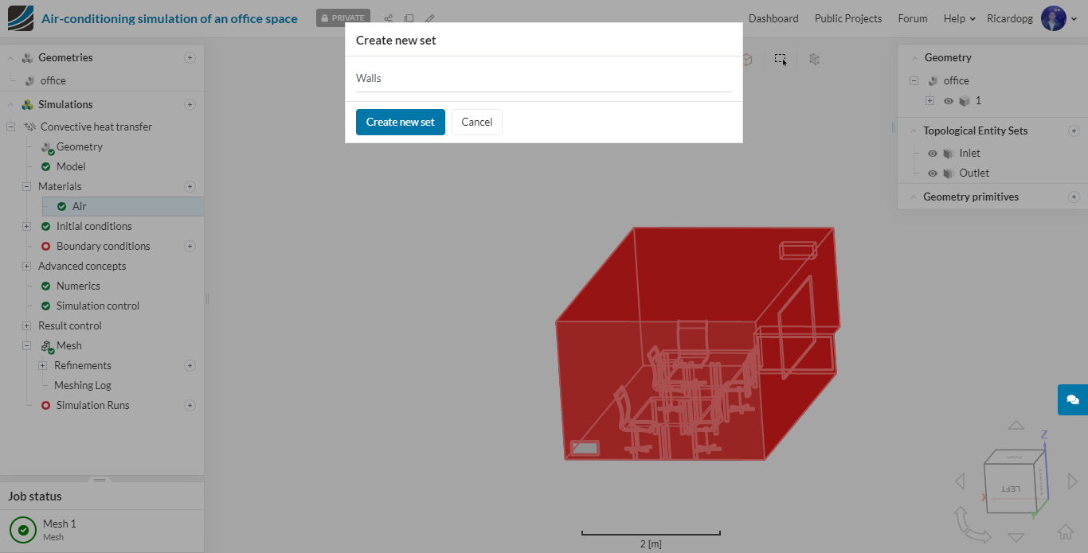Expand the Advanced concepts node
The image size is (1088, 553).
[x=26, y=266]
